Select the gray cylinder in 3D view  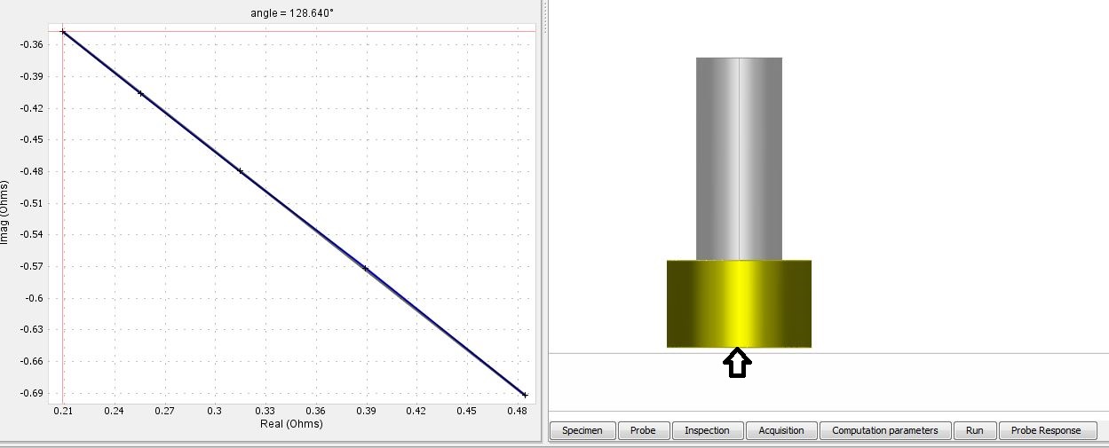(739, 159)
